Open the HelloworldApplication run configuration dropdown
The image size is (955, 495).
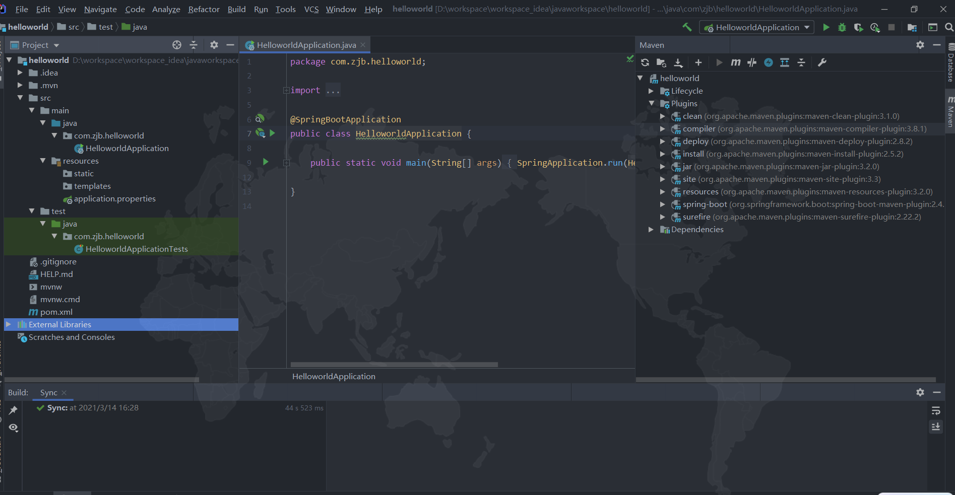[757, 27]
